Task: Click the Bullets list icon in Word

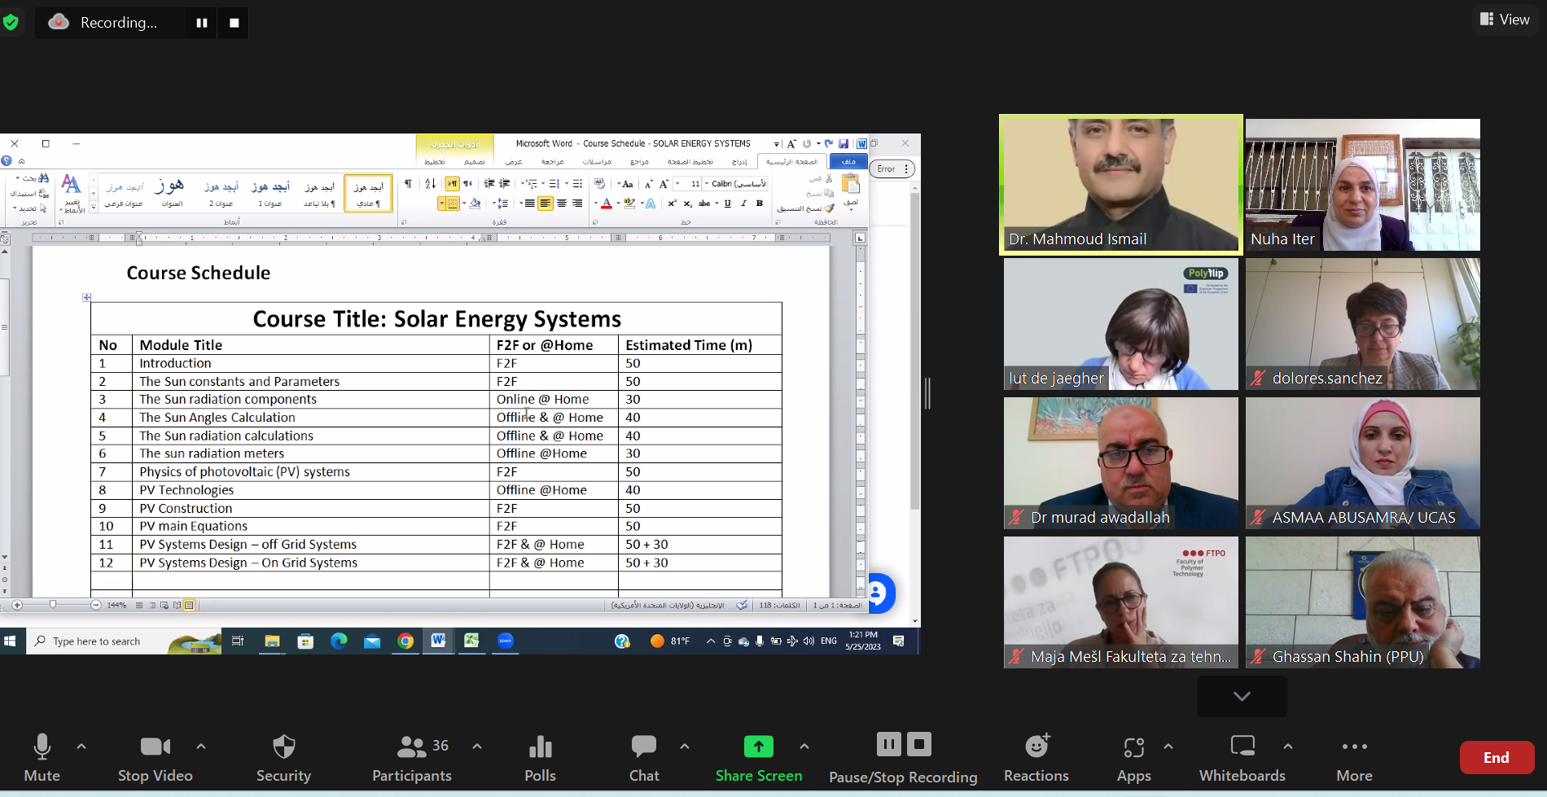Action: (577, 183)
